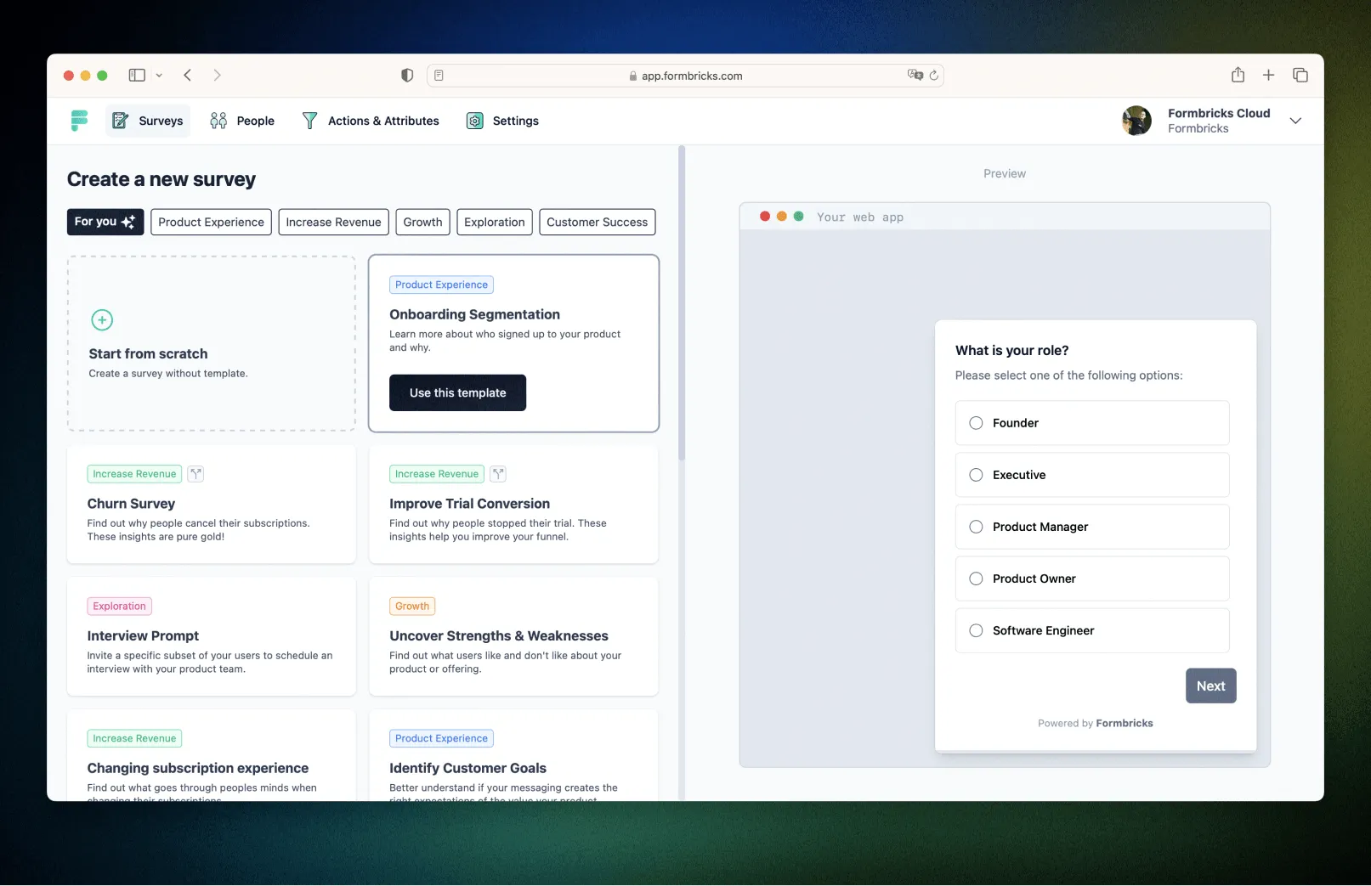Select the Product Owner radio option
The image size is (1371, 886).
coord(976,578)
